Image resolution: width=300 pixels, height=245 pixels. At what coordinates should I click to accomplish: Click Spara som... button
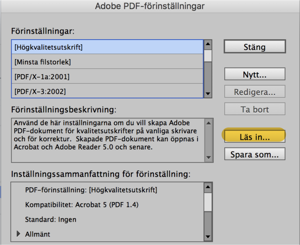255,154
